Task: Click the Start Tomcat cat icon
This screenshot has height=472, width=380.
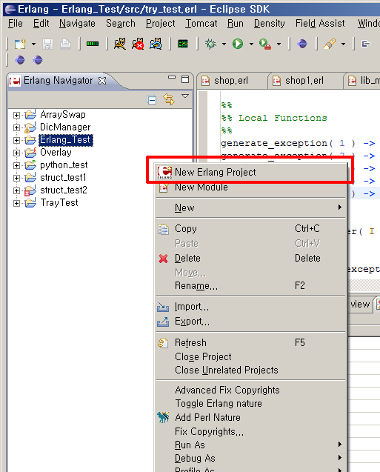Action: click(119, 44)
